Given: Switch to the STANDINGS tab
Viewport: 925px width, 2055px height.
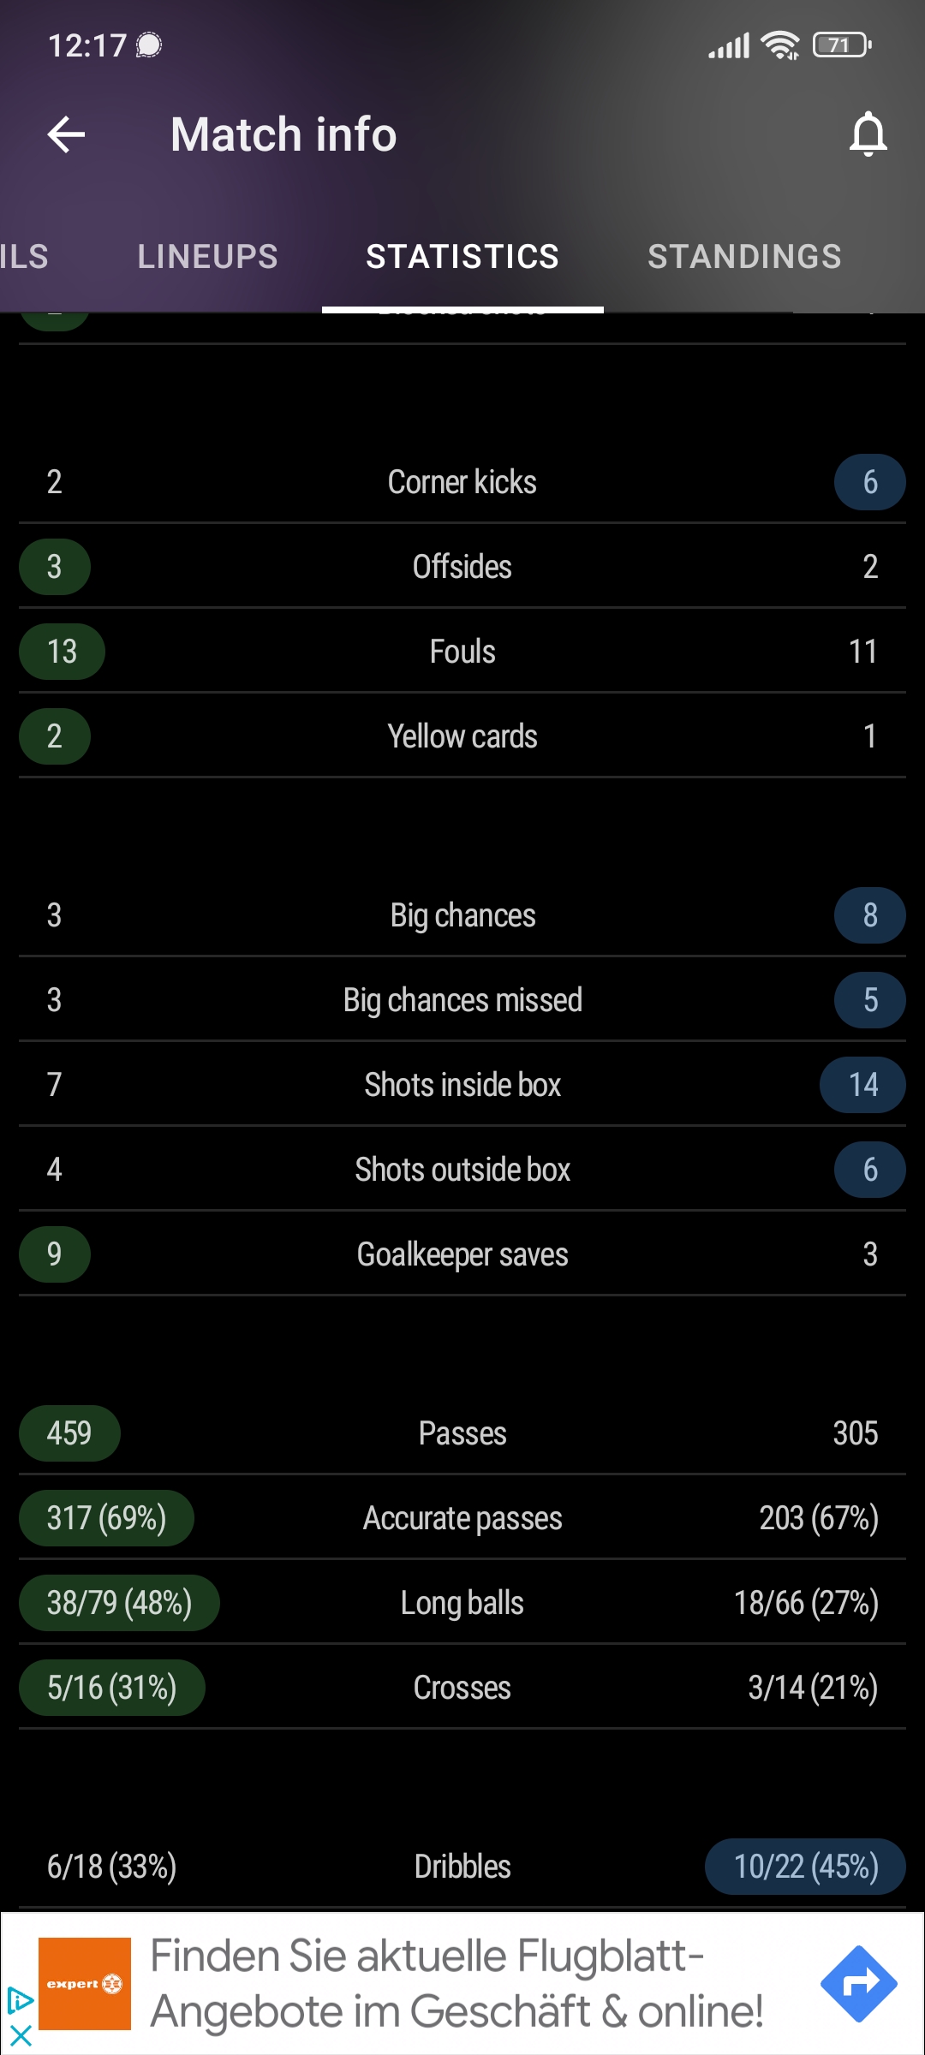Looking at the screenshot, I should pos(744,256).
